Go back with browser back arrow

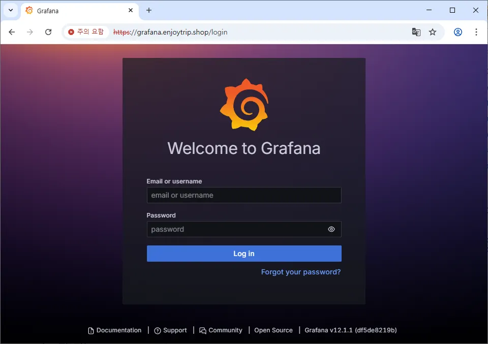click(12, 32)
